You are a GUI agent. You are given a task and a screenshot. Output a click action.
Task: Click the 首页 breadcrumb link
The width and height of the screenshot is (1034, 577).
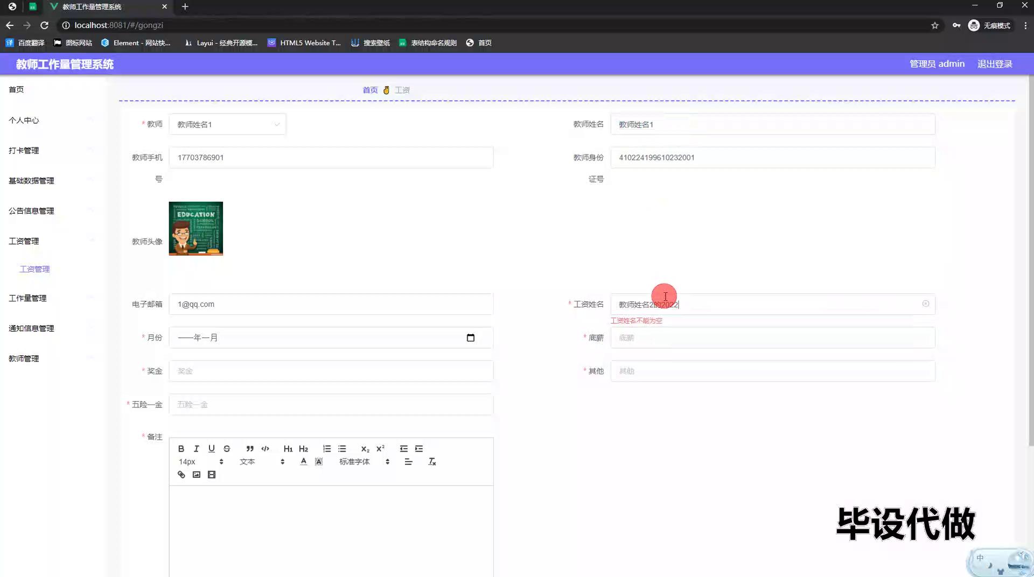[x=369, y=90]
